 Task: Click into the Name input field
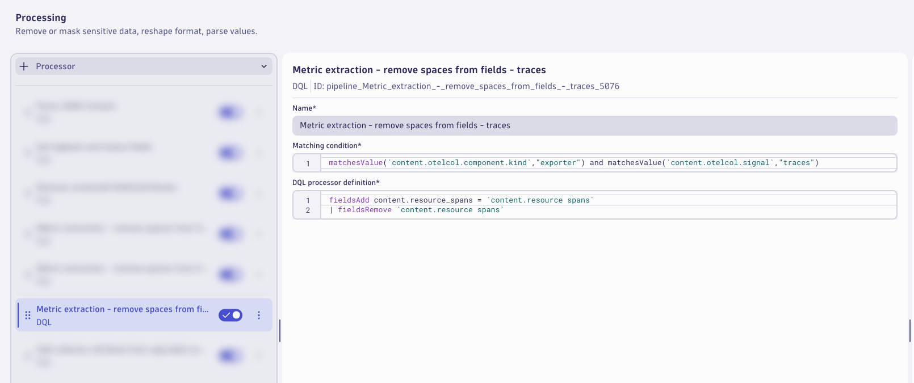click(594, 125)
